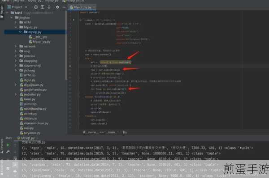Collapse the Mysql_py parent folder arrow
This screenshot has height=178, width=269.
pyautogui.click(x=16, y=27)
